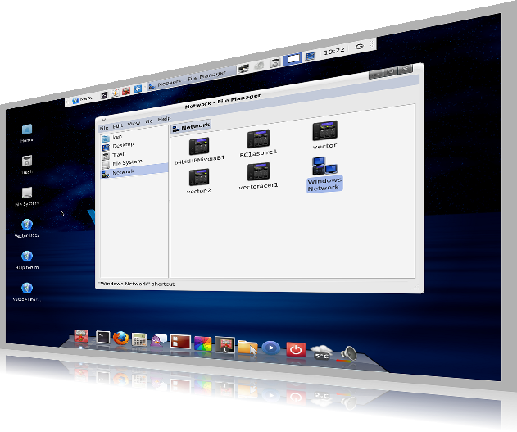Select Desktop in the side pane
Screen dimensions: 517x432
[123, 145]
